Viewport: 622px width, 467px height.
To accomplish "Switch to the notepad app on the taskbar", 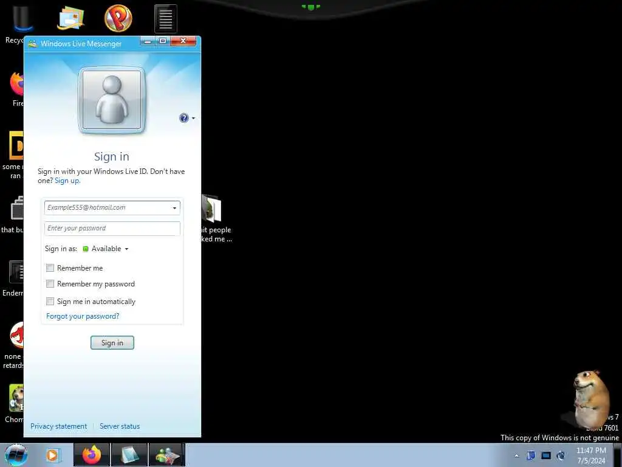I will pyautogui.click(x=129, y=455).
